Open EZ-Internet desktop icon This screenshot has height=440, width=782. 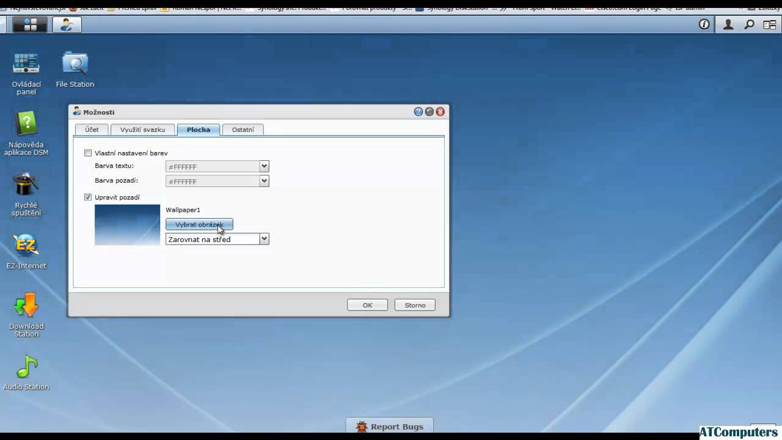[x=26, y=251]
